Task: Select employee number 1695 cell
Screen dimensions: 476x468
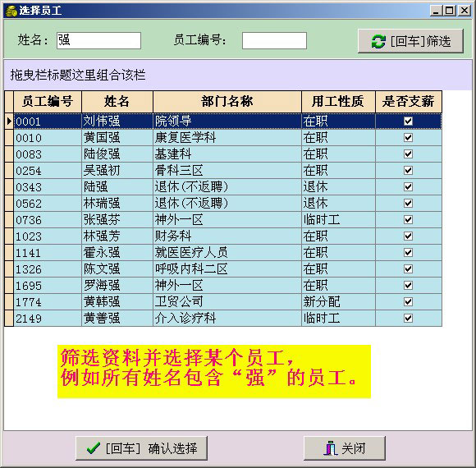Action: point(48,285)
